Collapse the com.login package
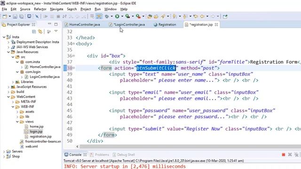301x169 pixels. tap(17, 72)
